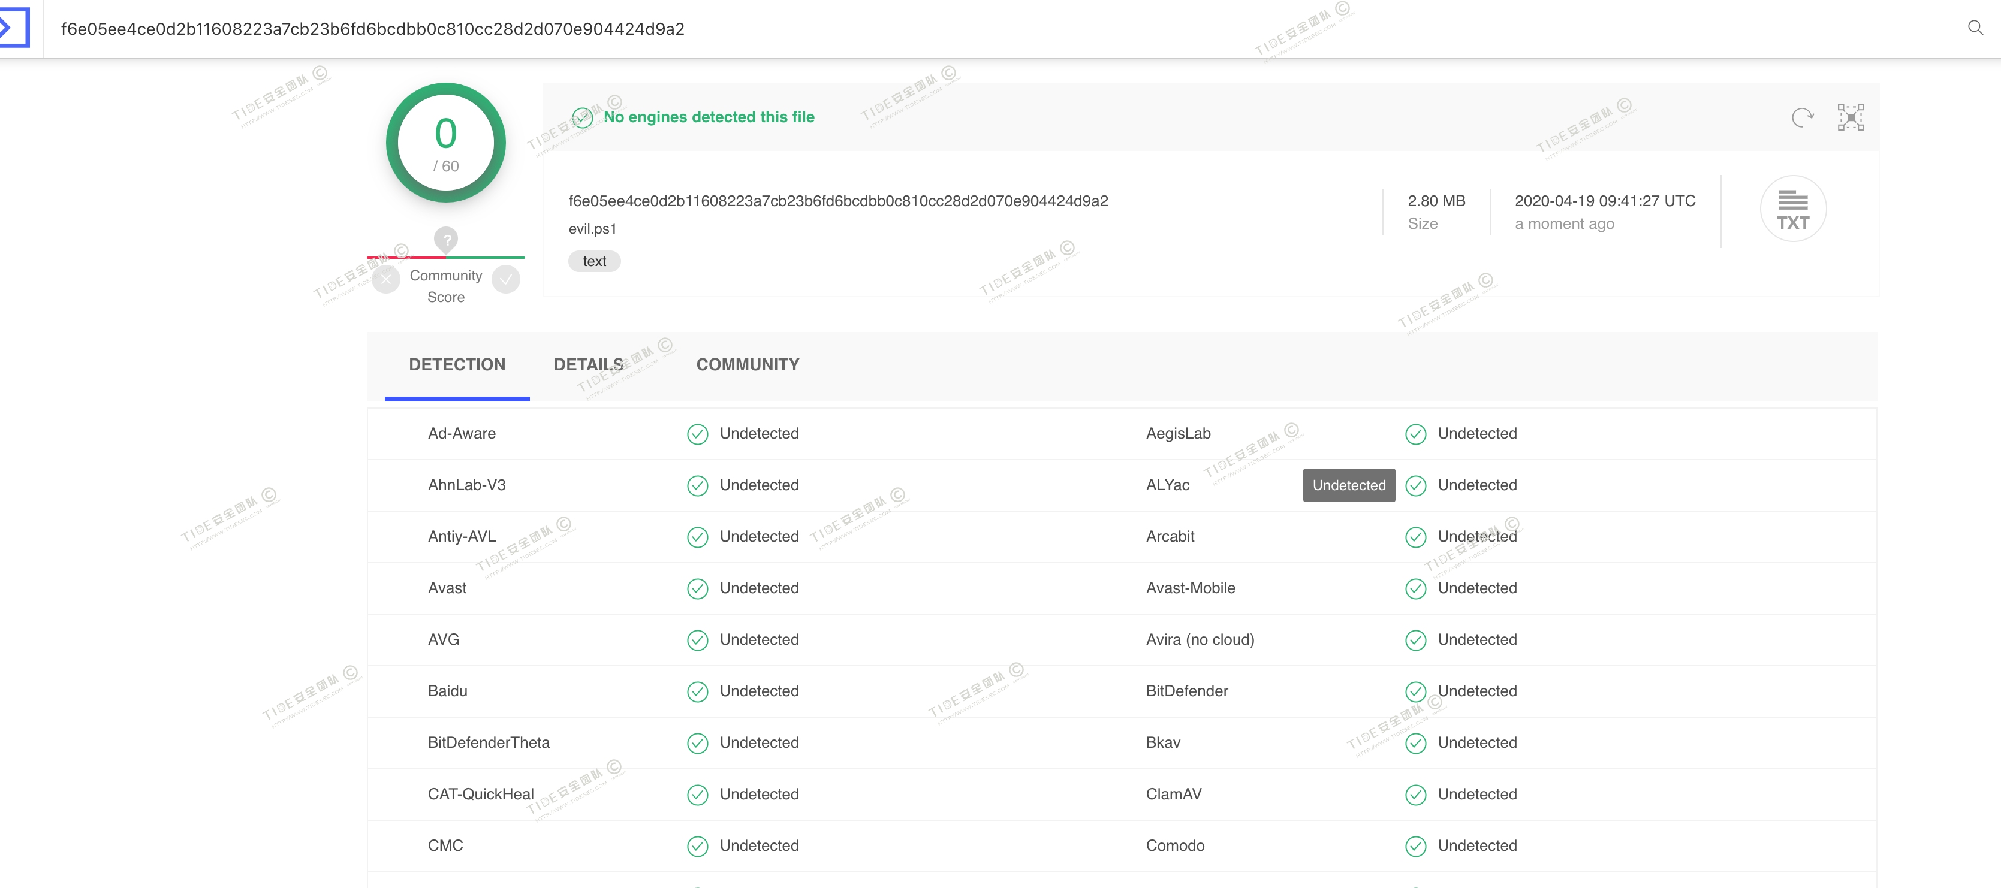The image size is (2001, 888).
Task: Click the ALYac Undetected tooltip
Action: point(1349,485)
